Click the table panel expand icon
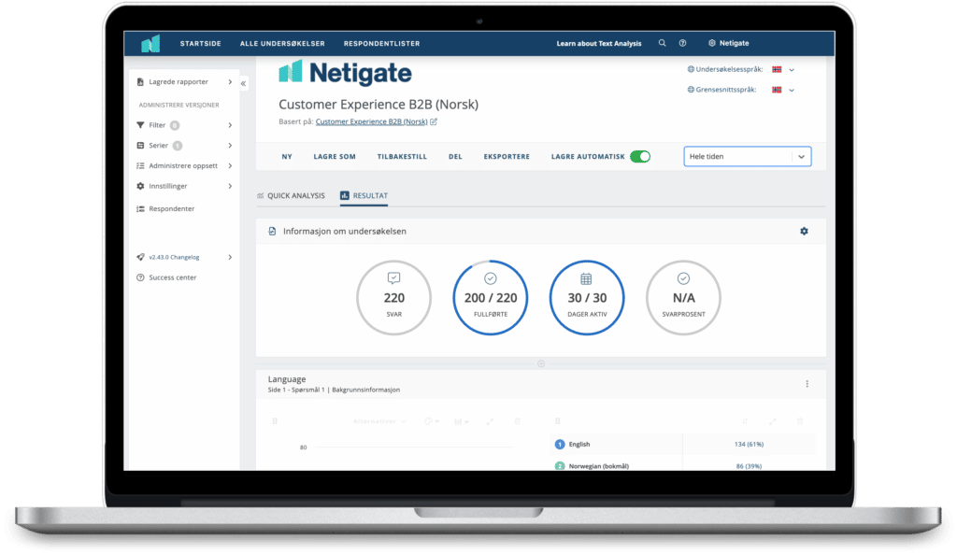957x554 pixels. [772, 421]
